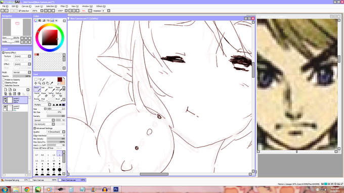Image resolution: width=344 pixels, height=193 pixels.
Task: Click the foreground dark red color swatch
Action: tap(60, 79)
